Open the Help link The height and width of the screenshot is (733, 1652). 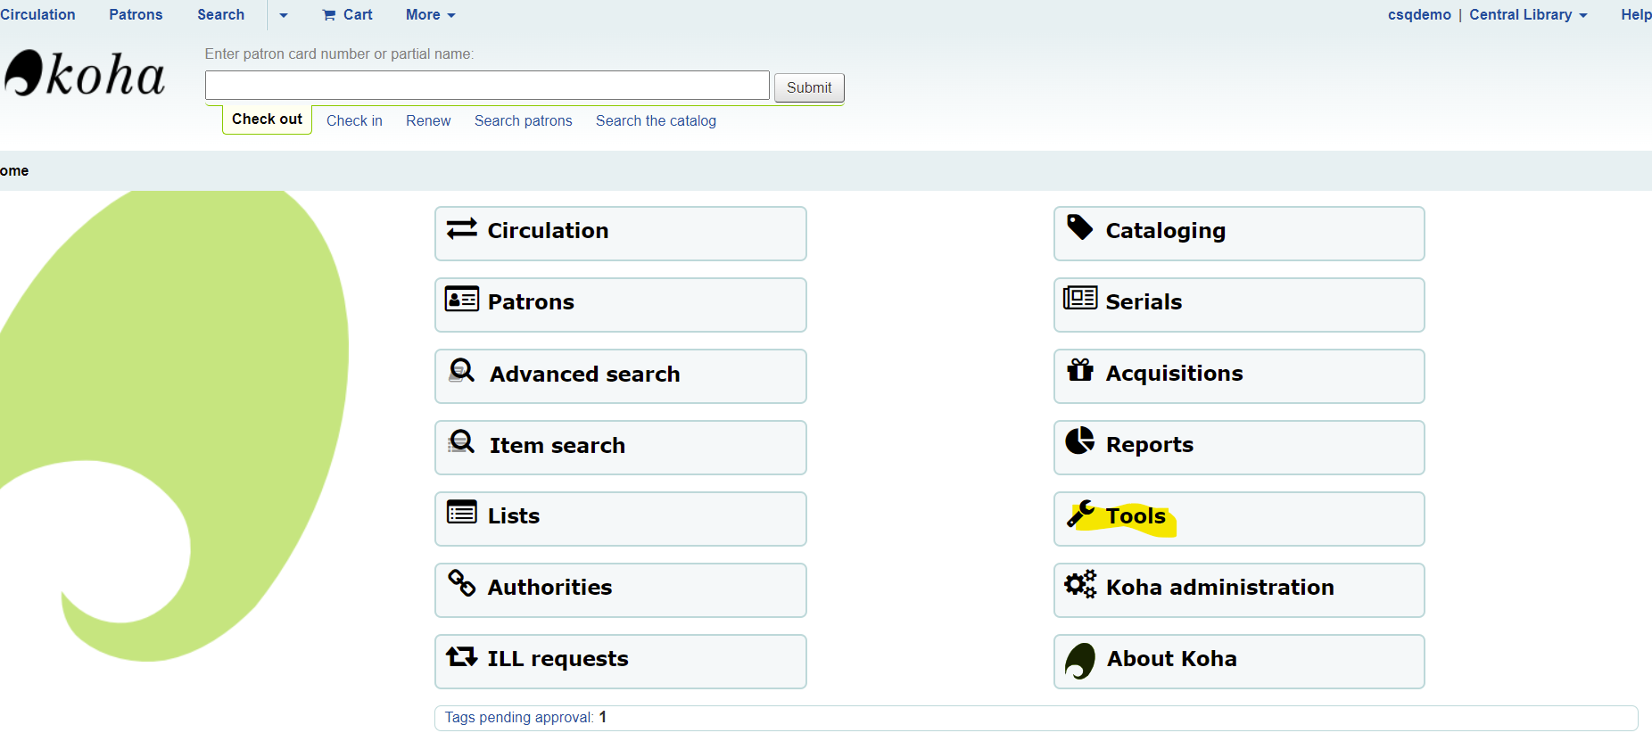(1636, 15)
